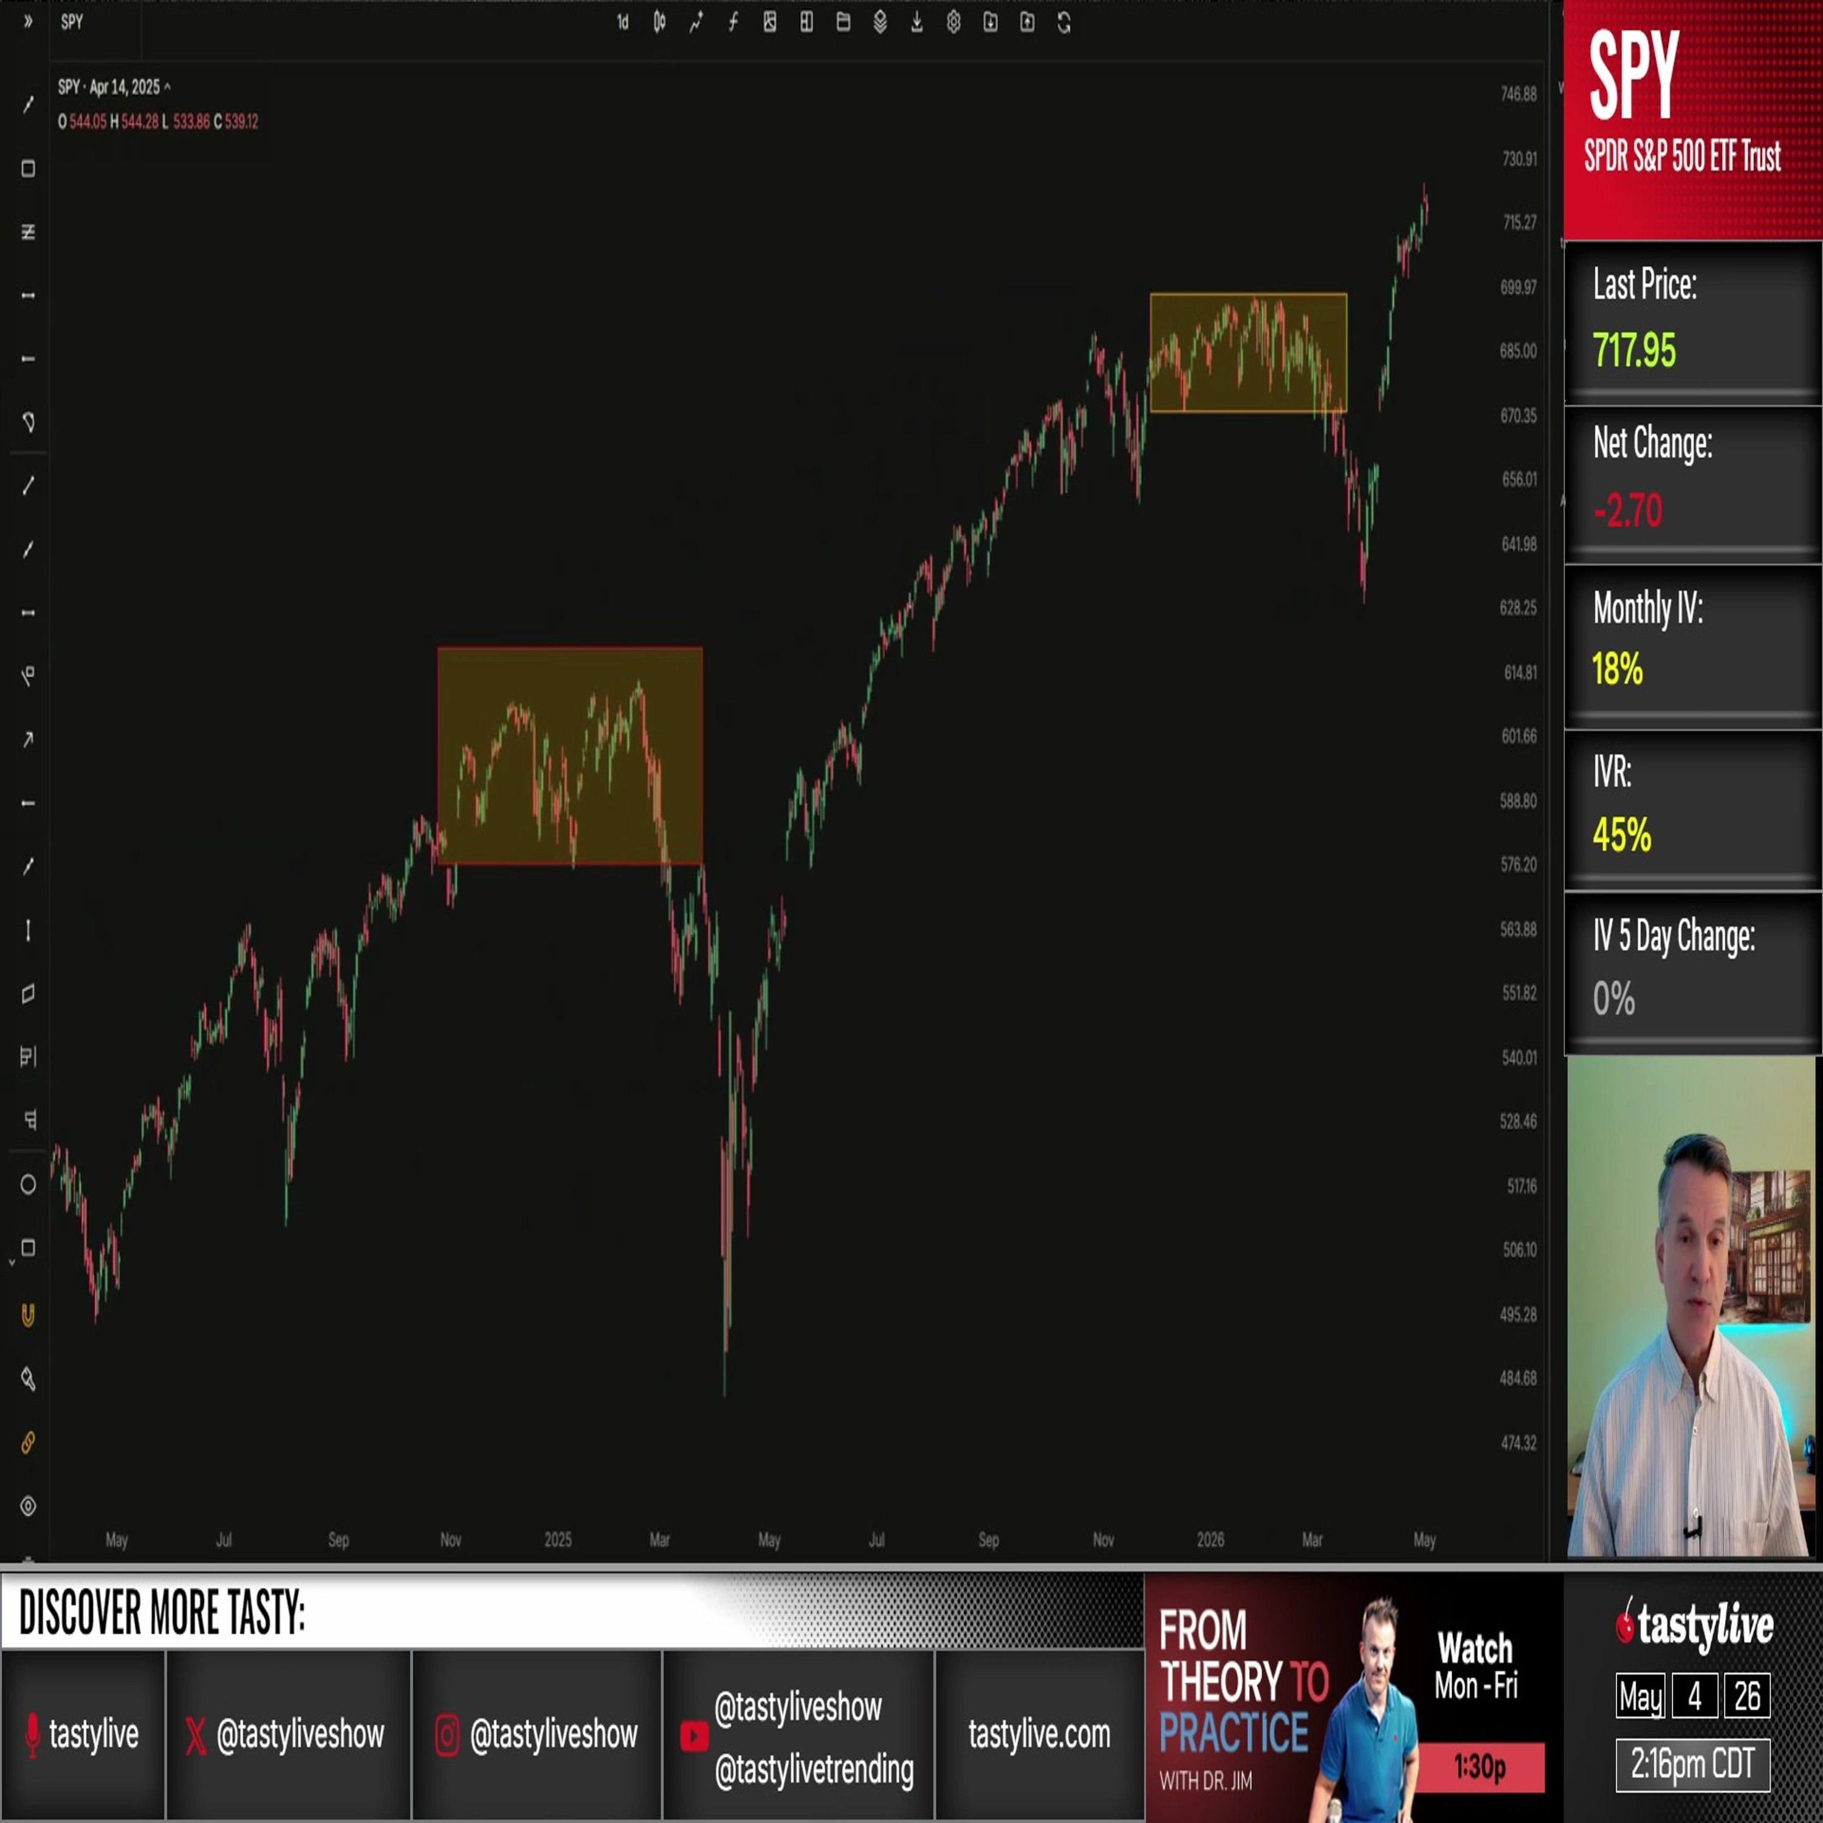Click the 1:30p show time badge
Screen dimensions: 1823x1823
pos(1480,1766)
